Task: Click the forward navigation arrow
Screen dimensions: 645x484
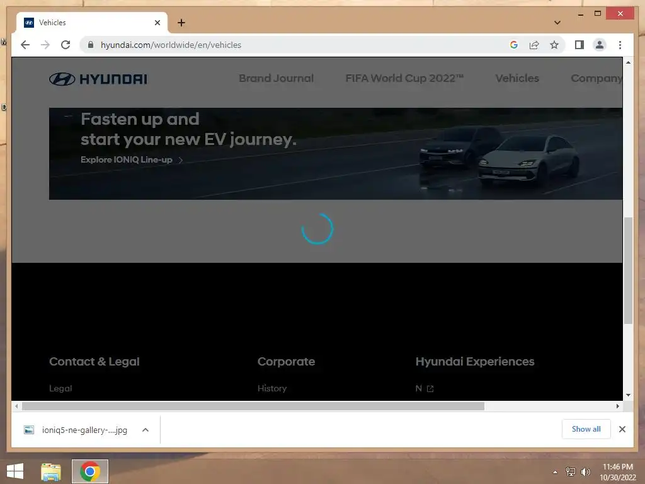Action: [x=45, y=45]
